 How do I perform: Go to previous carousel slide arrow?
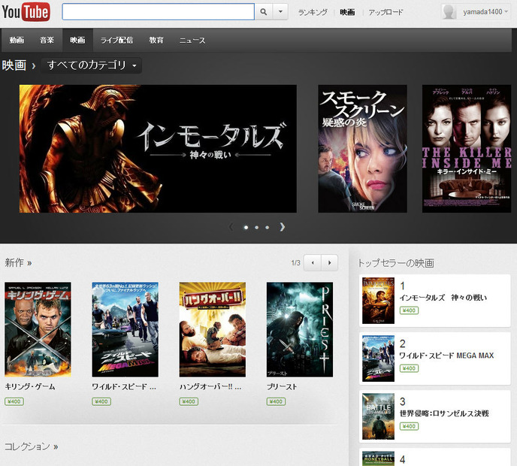[231, 227]
